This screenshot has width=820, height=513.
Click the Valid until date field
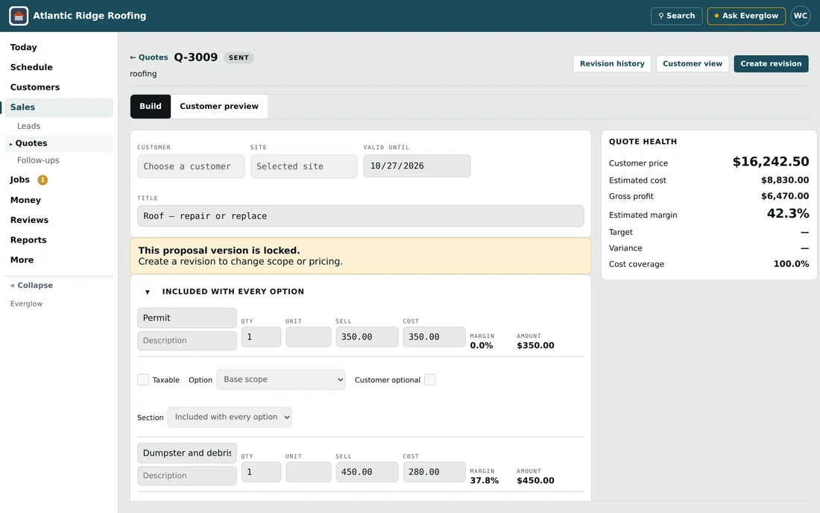tap(417, 166)
